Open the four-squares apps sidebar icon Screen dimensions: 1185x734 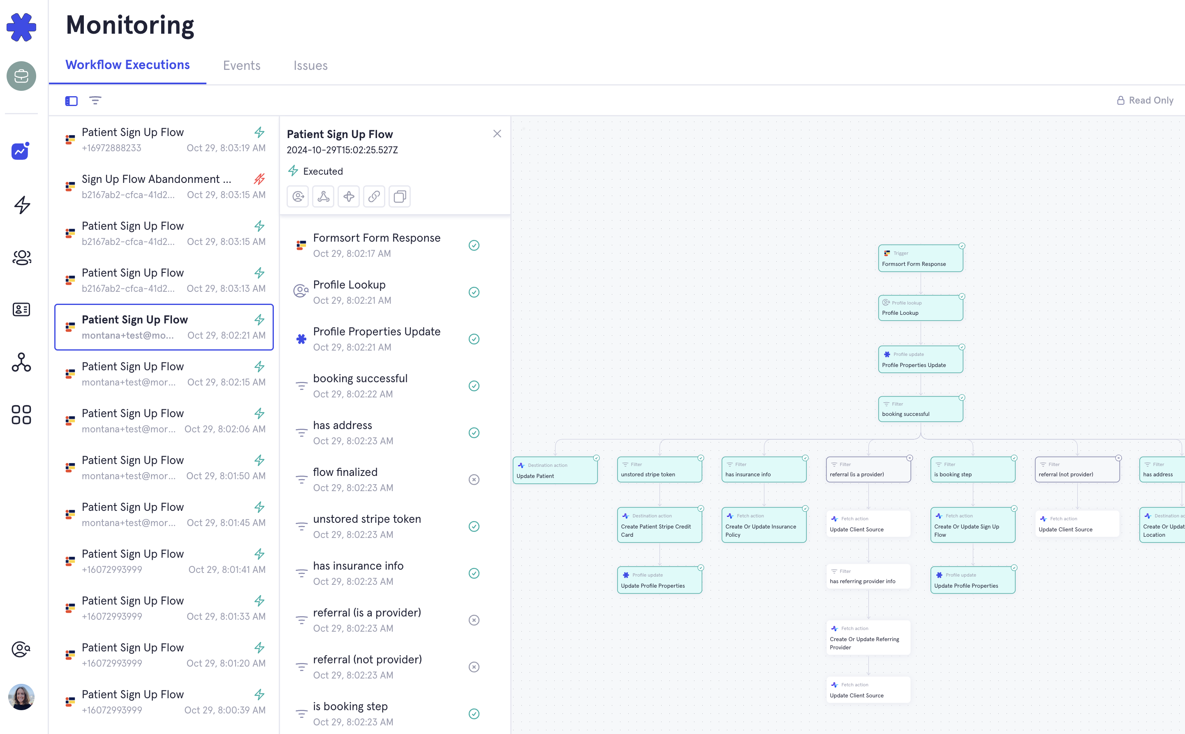(21, 415)
